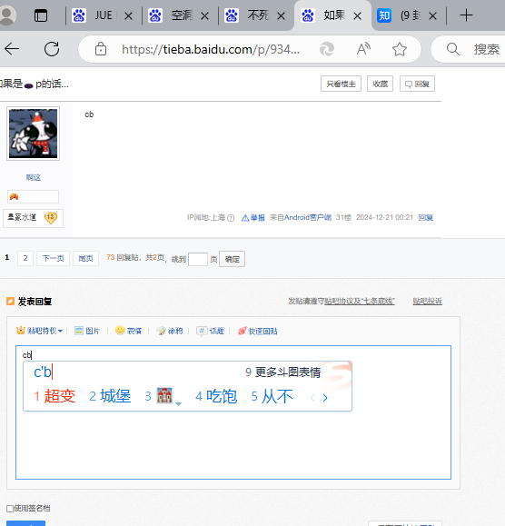
Task: Switch to the 知乎 browser tab
Action: pyautogui.click(x=404, y=15)
